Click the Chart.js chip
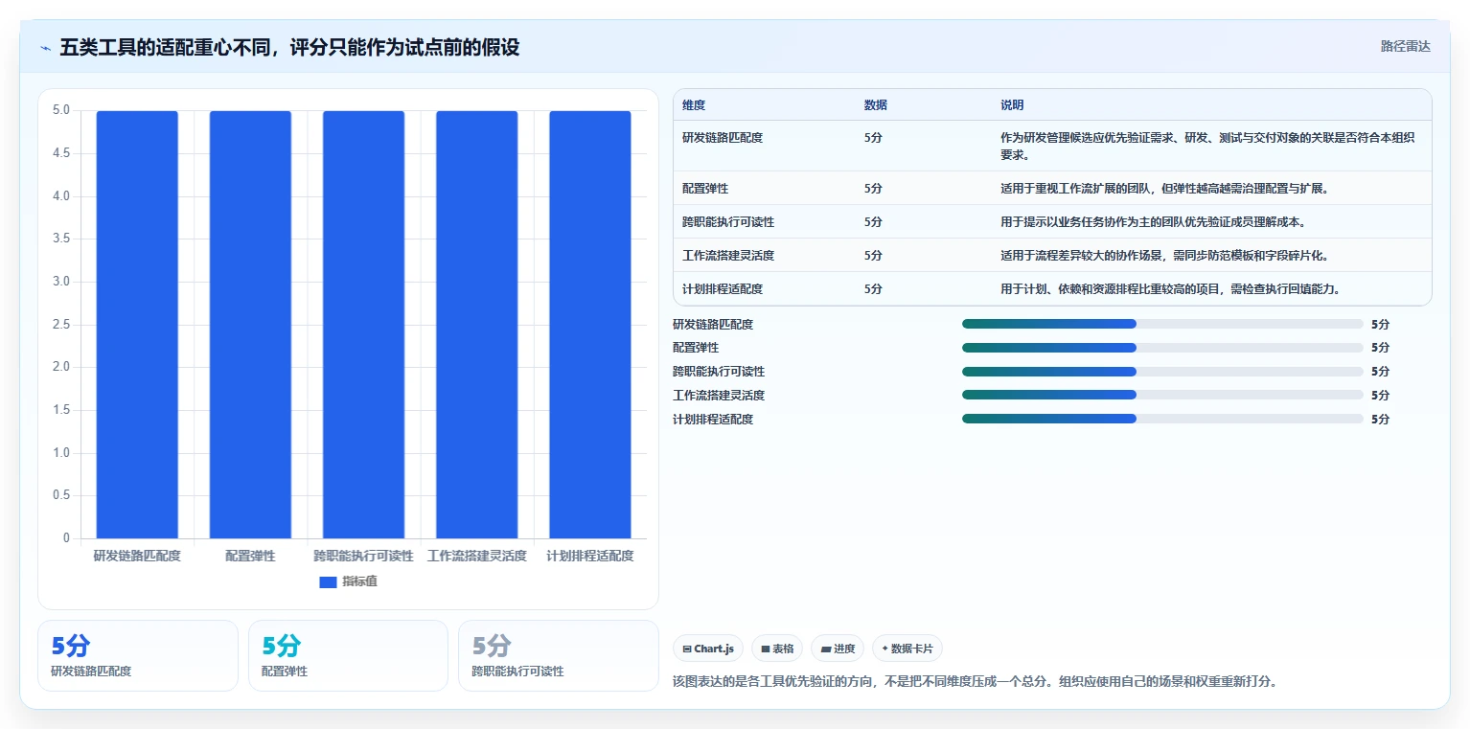1470x729 pixels. (x=708, y=649)
